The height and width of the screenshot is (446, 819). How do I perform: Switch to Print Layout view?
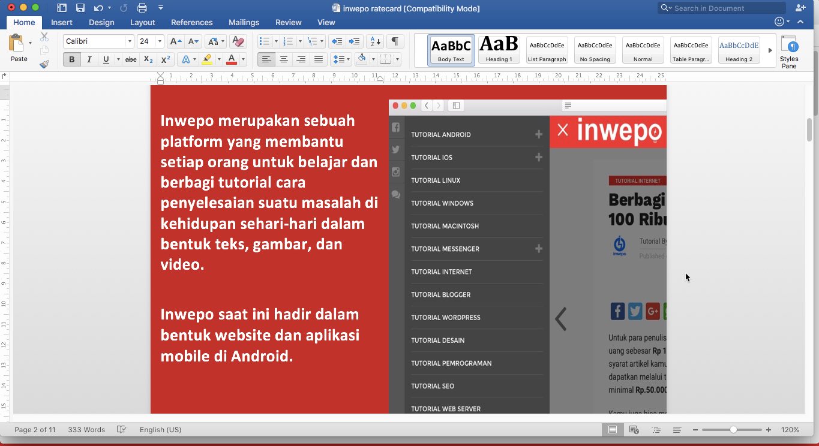point(613,430)
